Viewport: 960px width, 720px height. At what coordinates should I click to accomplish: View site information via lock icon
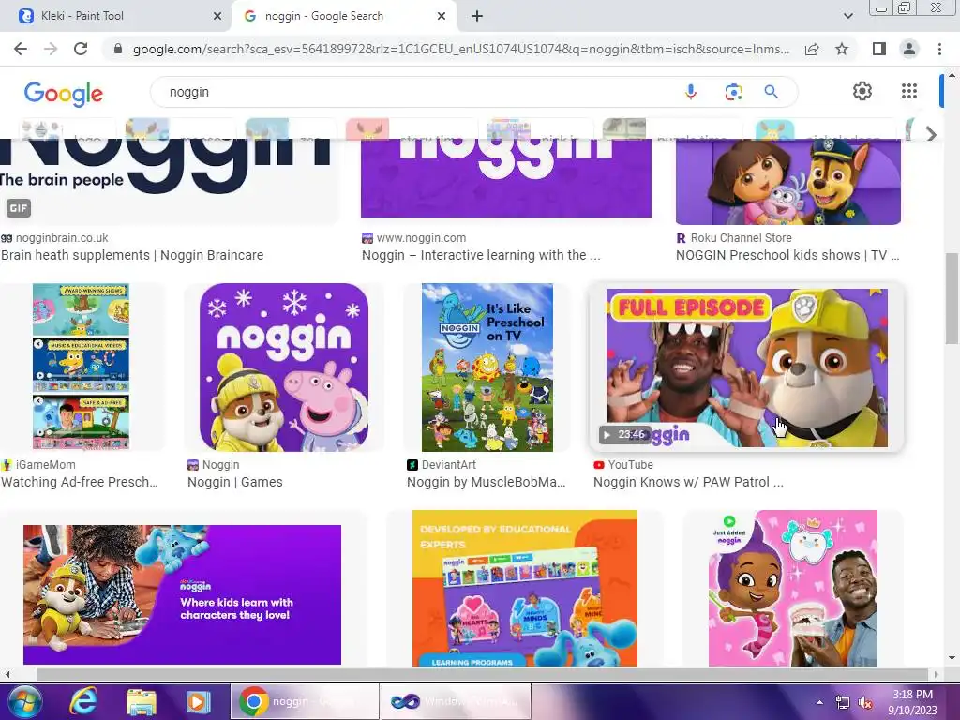pos(118,49)
